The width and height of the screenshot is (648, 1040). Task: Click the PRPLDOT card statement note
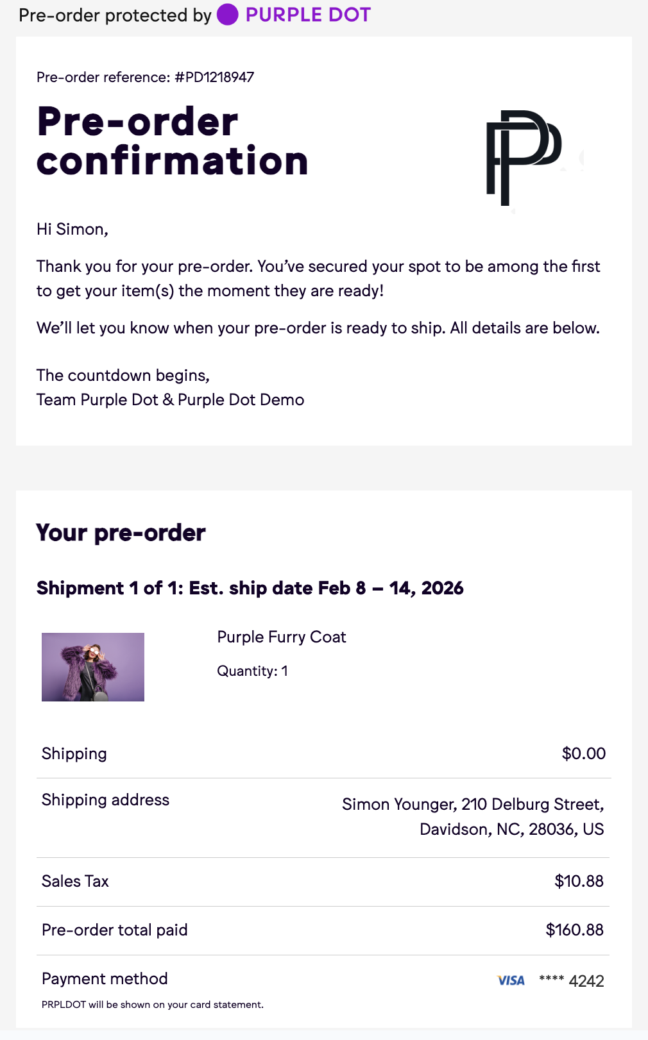click(153, 1005)
